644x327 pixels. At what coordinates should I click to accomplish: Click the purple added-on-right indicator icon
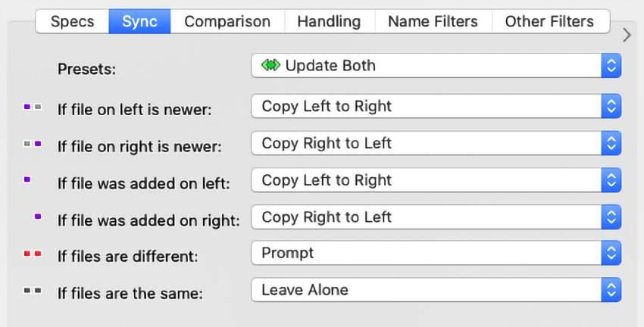(38, 217)
